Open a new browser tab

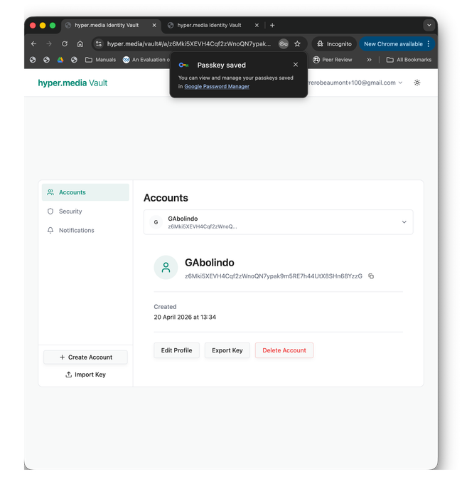pos(272,25)
